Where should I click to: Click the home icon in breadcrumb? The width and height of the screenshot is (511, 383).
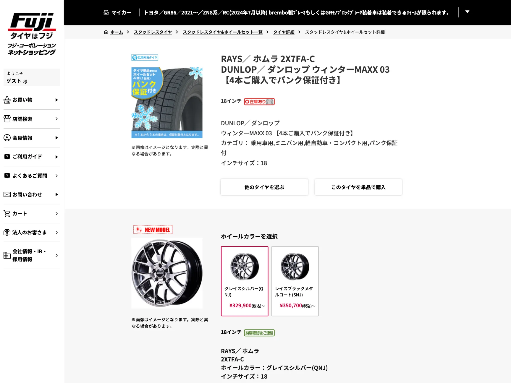pyautogui.click(x=106, y=32)
